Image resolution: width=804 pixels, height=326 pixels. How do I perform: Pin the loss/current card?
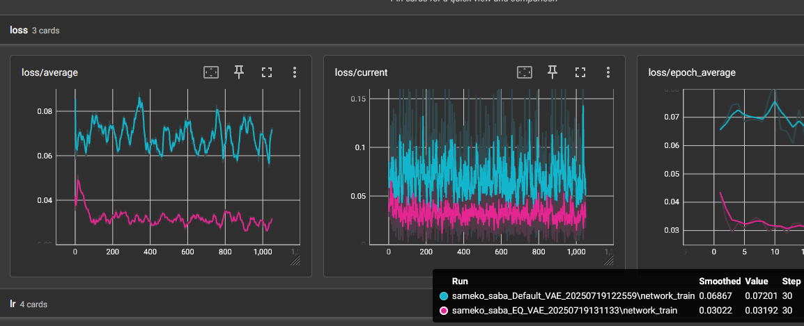coord(552,72)
